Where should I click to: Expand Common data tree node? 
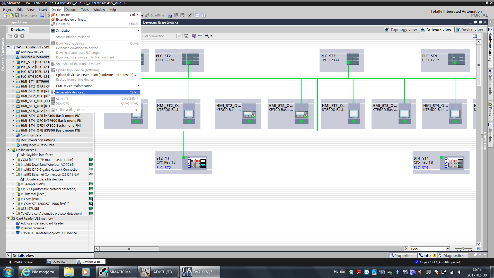click(13, 135)
